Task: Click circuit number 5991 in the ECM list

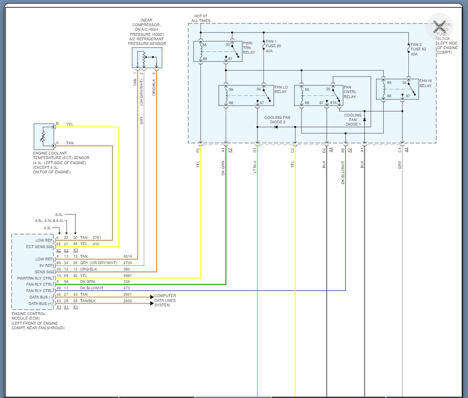Action: pos(128,275)
